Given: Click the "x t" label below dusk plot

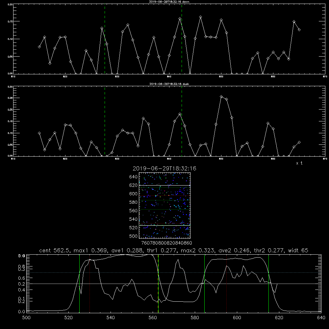Looking at the screenshot, I should tap(299, 163).
